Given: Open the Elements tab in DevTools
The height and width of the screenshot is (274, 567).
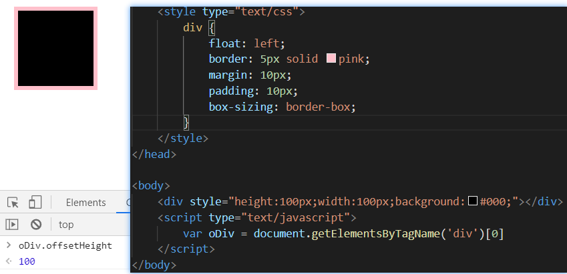Looking at the screenshot, I should tap(85, 203).
